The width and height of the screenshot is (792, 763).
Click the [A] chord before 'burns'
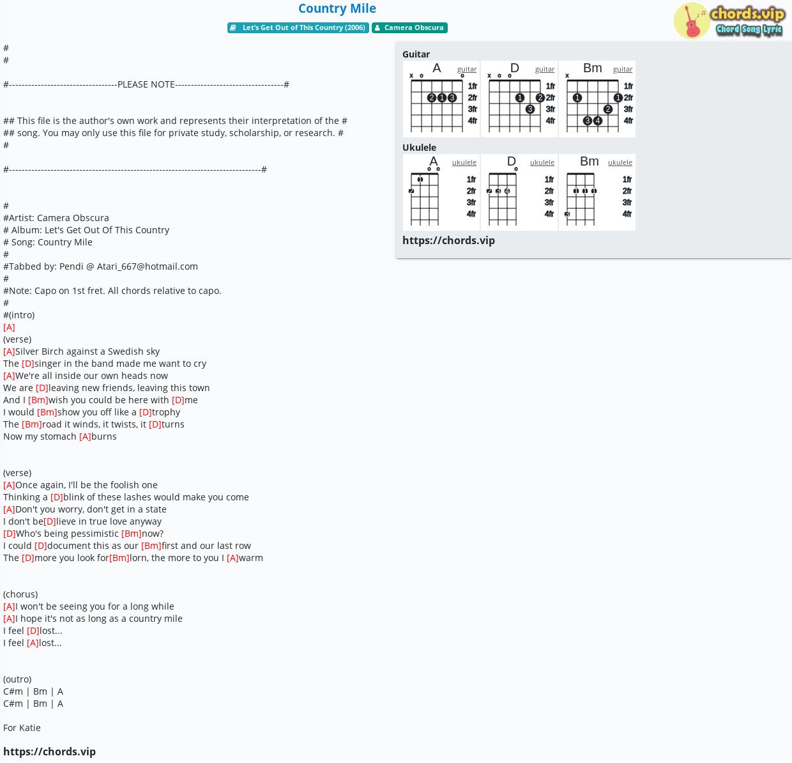(x=85, y=436)
